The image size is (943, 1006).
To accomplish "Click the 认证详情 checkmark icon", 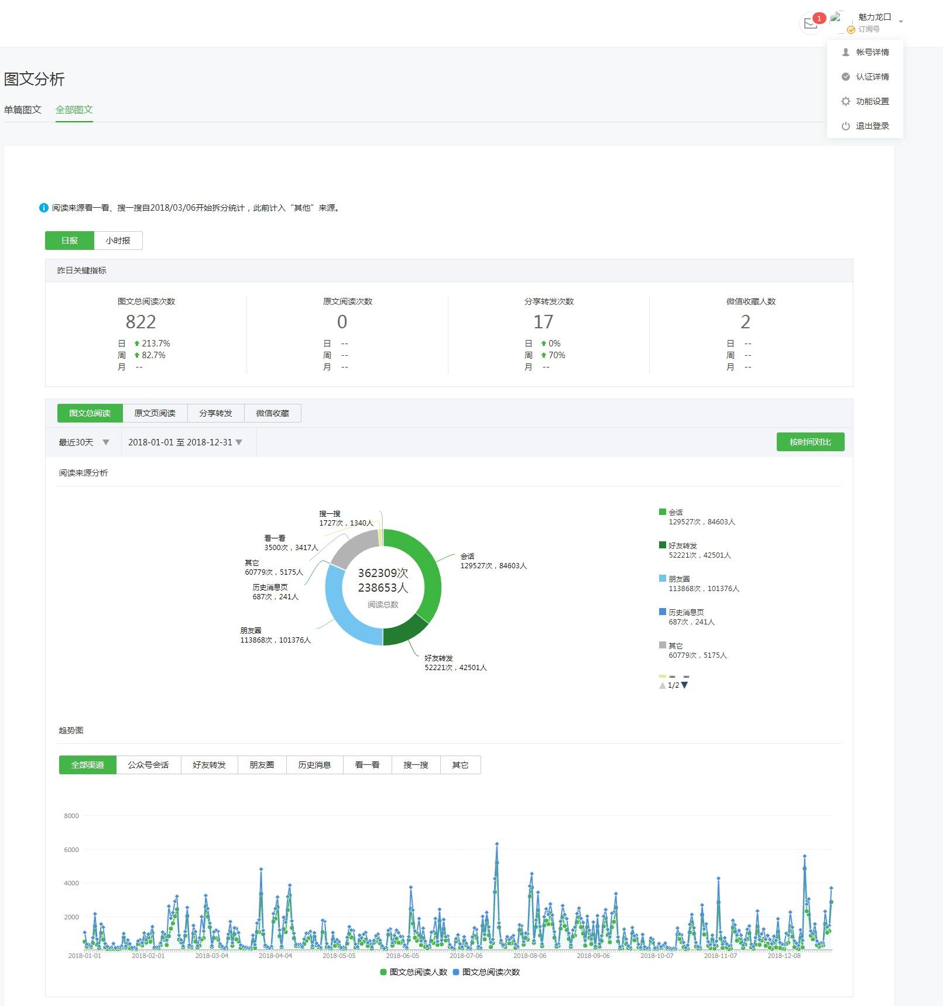I will click(845, 77).
